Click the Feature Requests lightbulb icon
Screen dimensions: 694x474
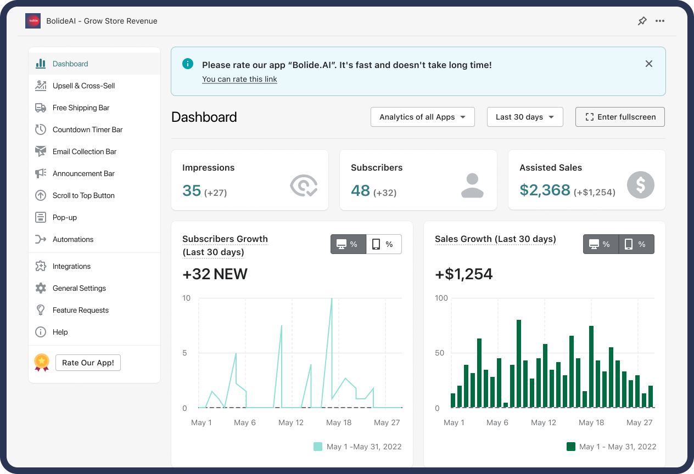click(x=41, y=310)
